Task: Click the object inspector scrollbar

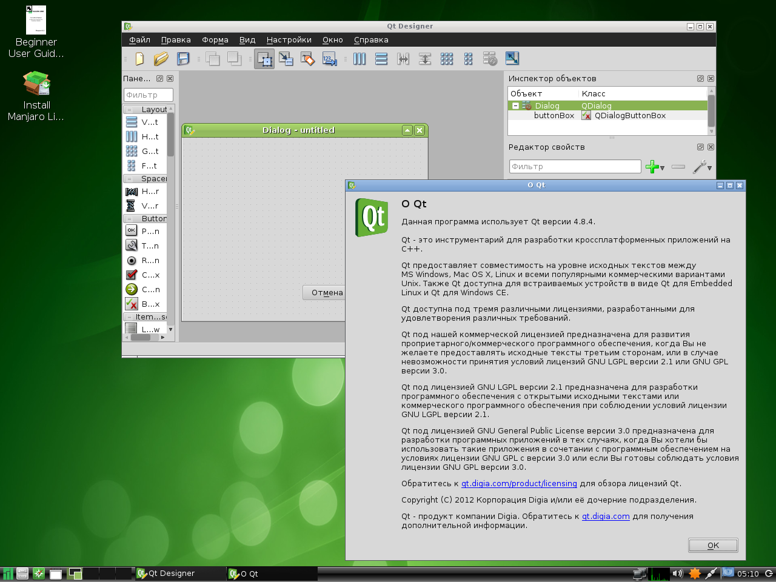Action: (x=711, y=111)
